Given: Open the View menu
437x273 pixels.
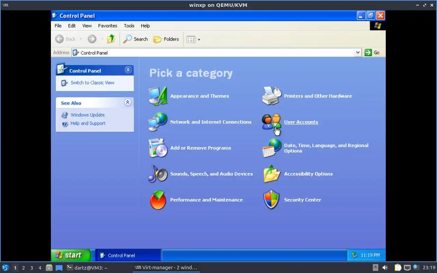Looking at the screenshot, I should point(87,26).
